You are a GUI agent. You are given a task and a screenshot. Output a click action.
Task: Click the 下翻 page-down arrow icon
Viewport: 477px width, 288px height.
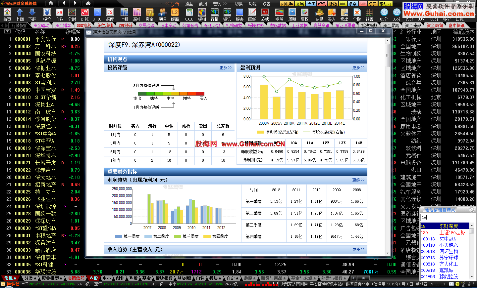click(x=32, y=15)
